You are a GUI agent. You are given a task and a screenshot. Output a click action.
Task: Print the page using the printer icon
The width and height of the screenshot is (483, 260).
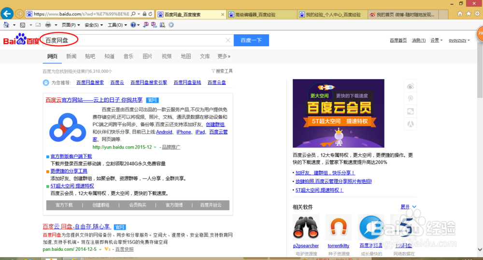coord(48,25)
